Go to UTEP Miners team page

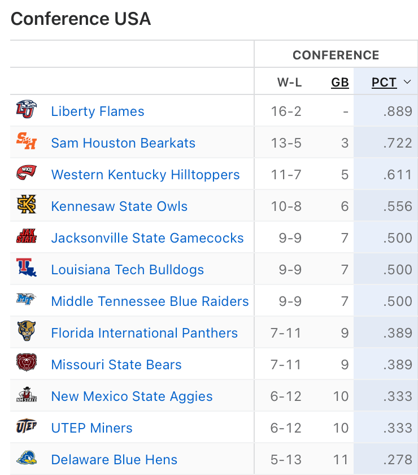(x=92, y=428)
